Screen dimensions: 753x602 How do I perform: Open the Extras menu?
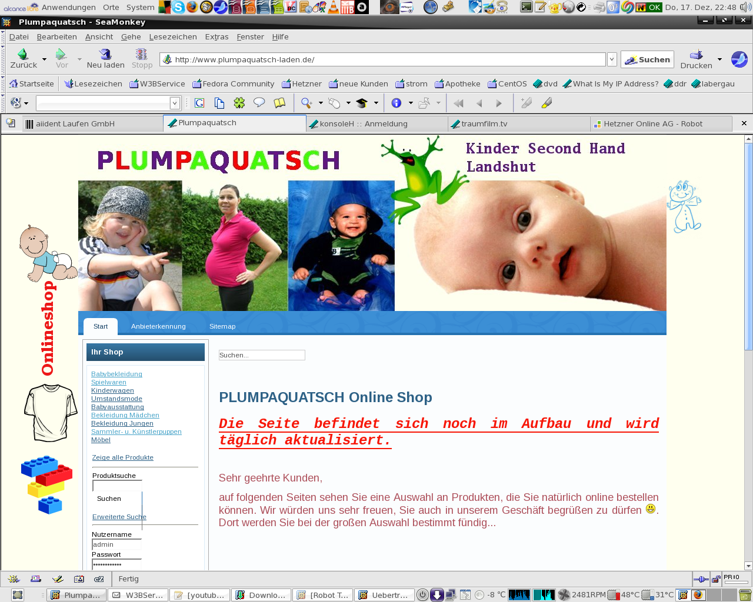coord(216,36)
